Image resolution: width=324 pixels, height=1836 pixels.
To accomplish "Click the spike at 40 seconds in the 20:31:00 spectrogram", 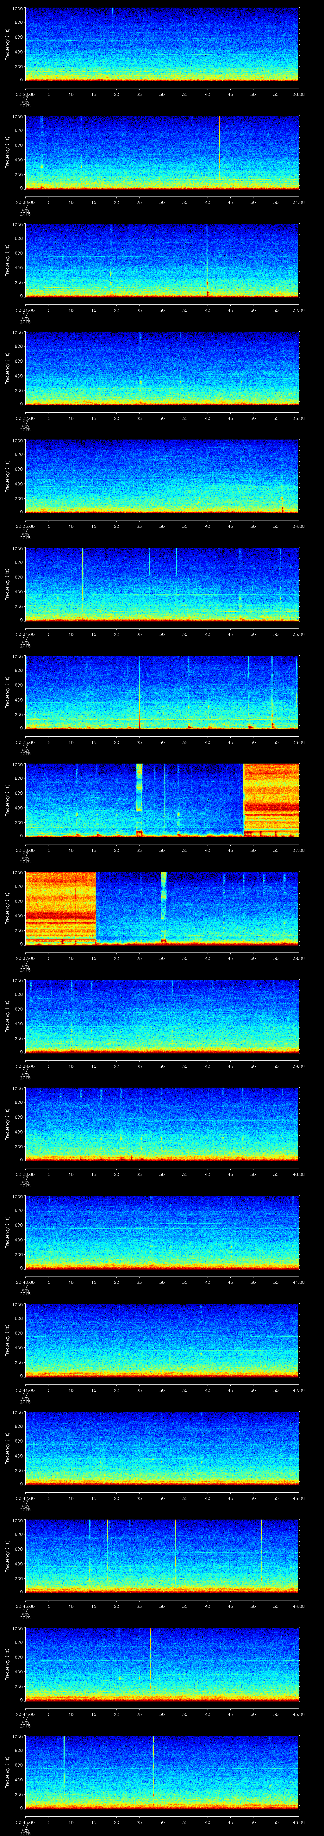I will point(207,260).
